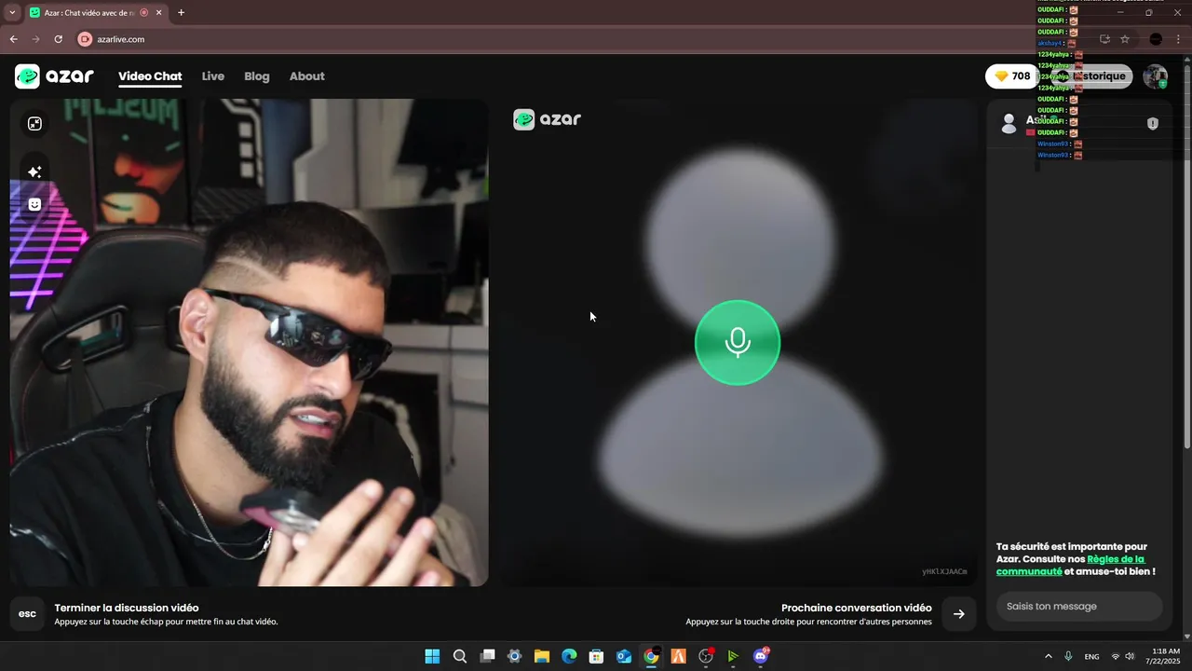
Task: Open the volume tray icon
Action: tap(1130, 656)
